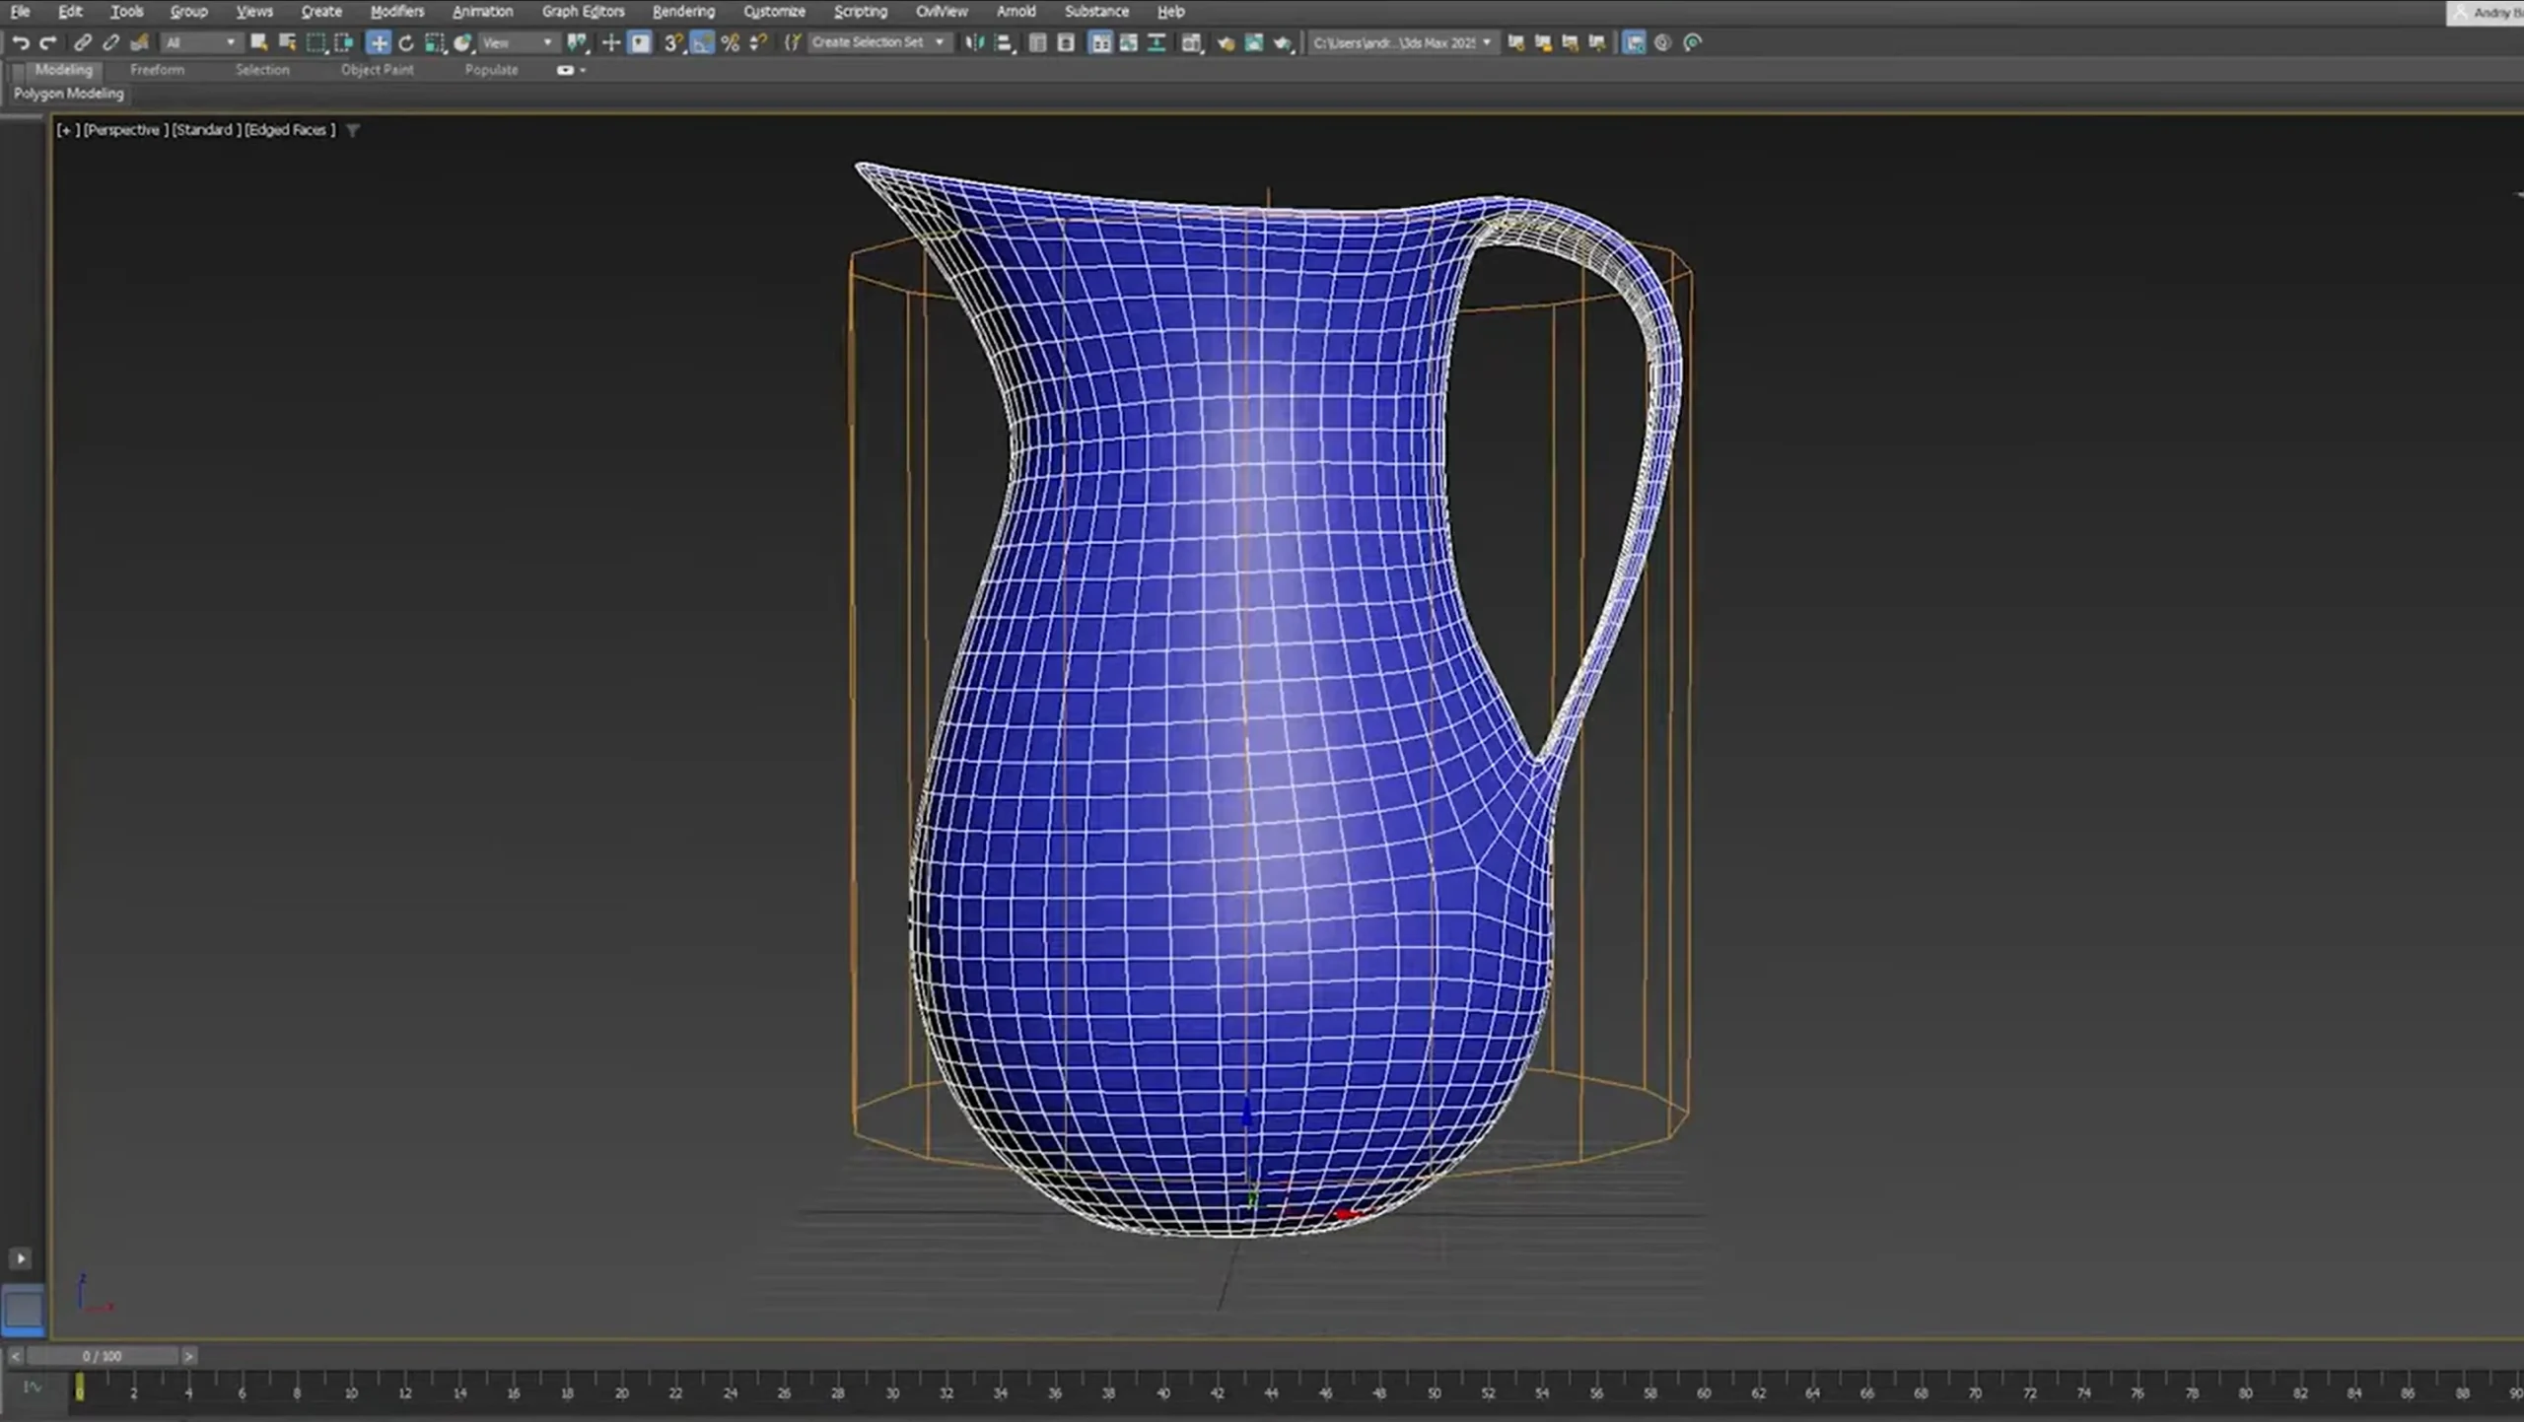Switch to the Freeform ribbon tab
The image size is (2524, 1422).
click(x=157, y=70)
